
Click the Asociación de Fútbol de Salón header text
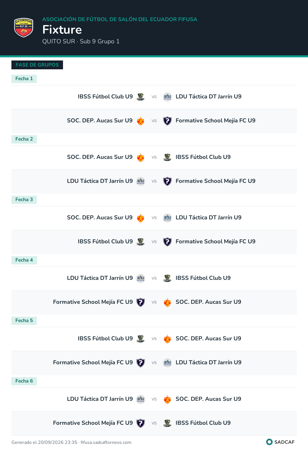(120, 19)
